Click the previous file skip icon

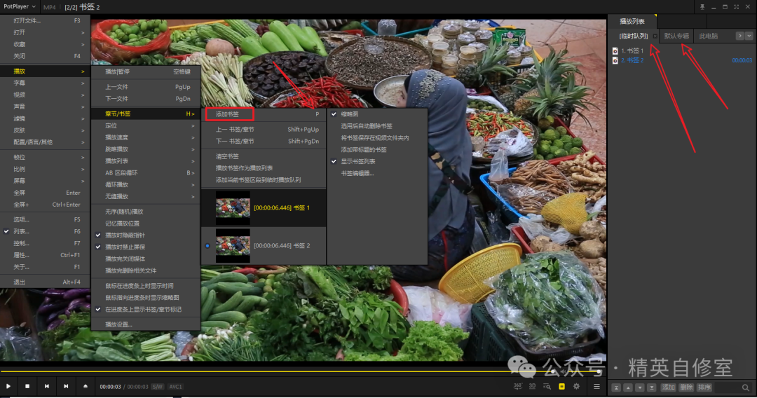(47, 386)
